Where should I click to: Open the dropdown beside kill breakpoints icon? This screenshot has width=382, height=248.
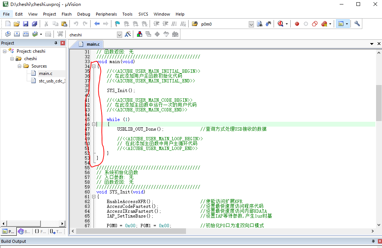(x=330, y=24)
